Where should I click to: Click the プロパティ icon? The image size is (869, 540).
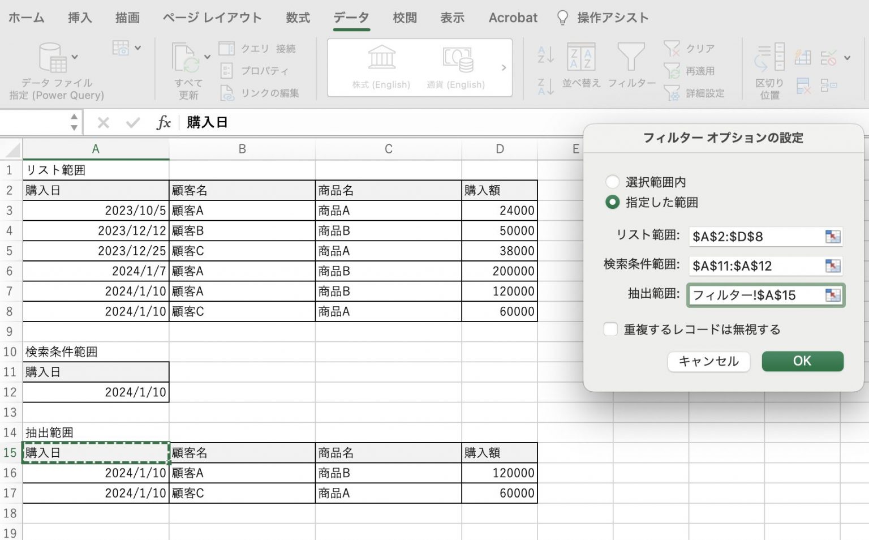coord(226,71)
